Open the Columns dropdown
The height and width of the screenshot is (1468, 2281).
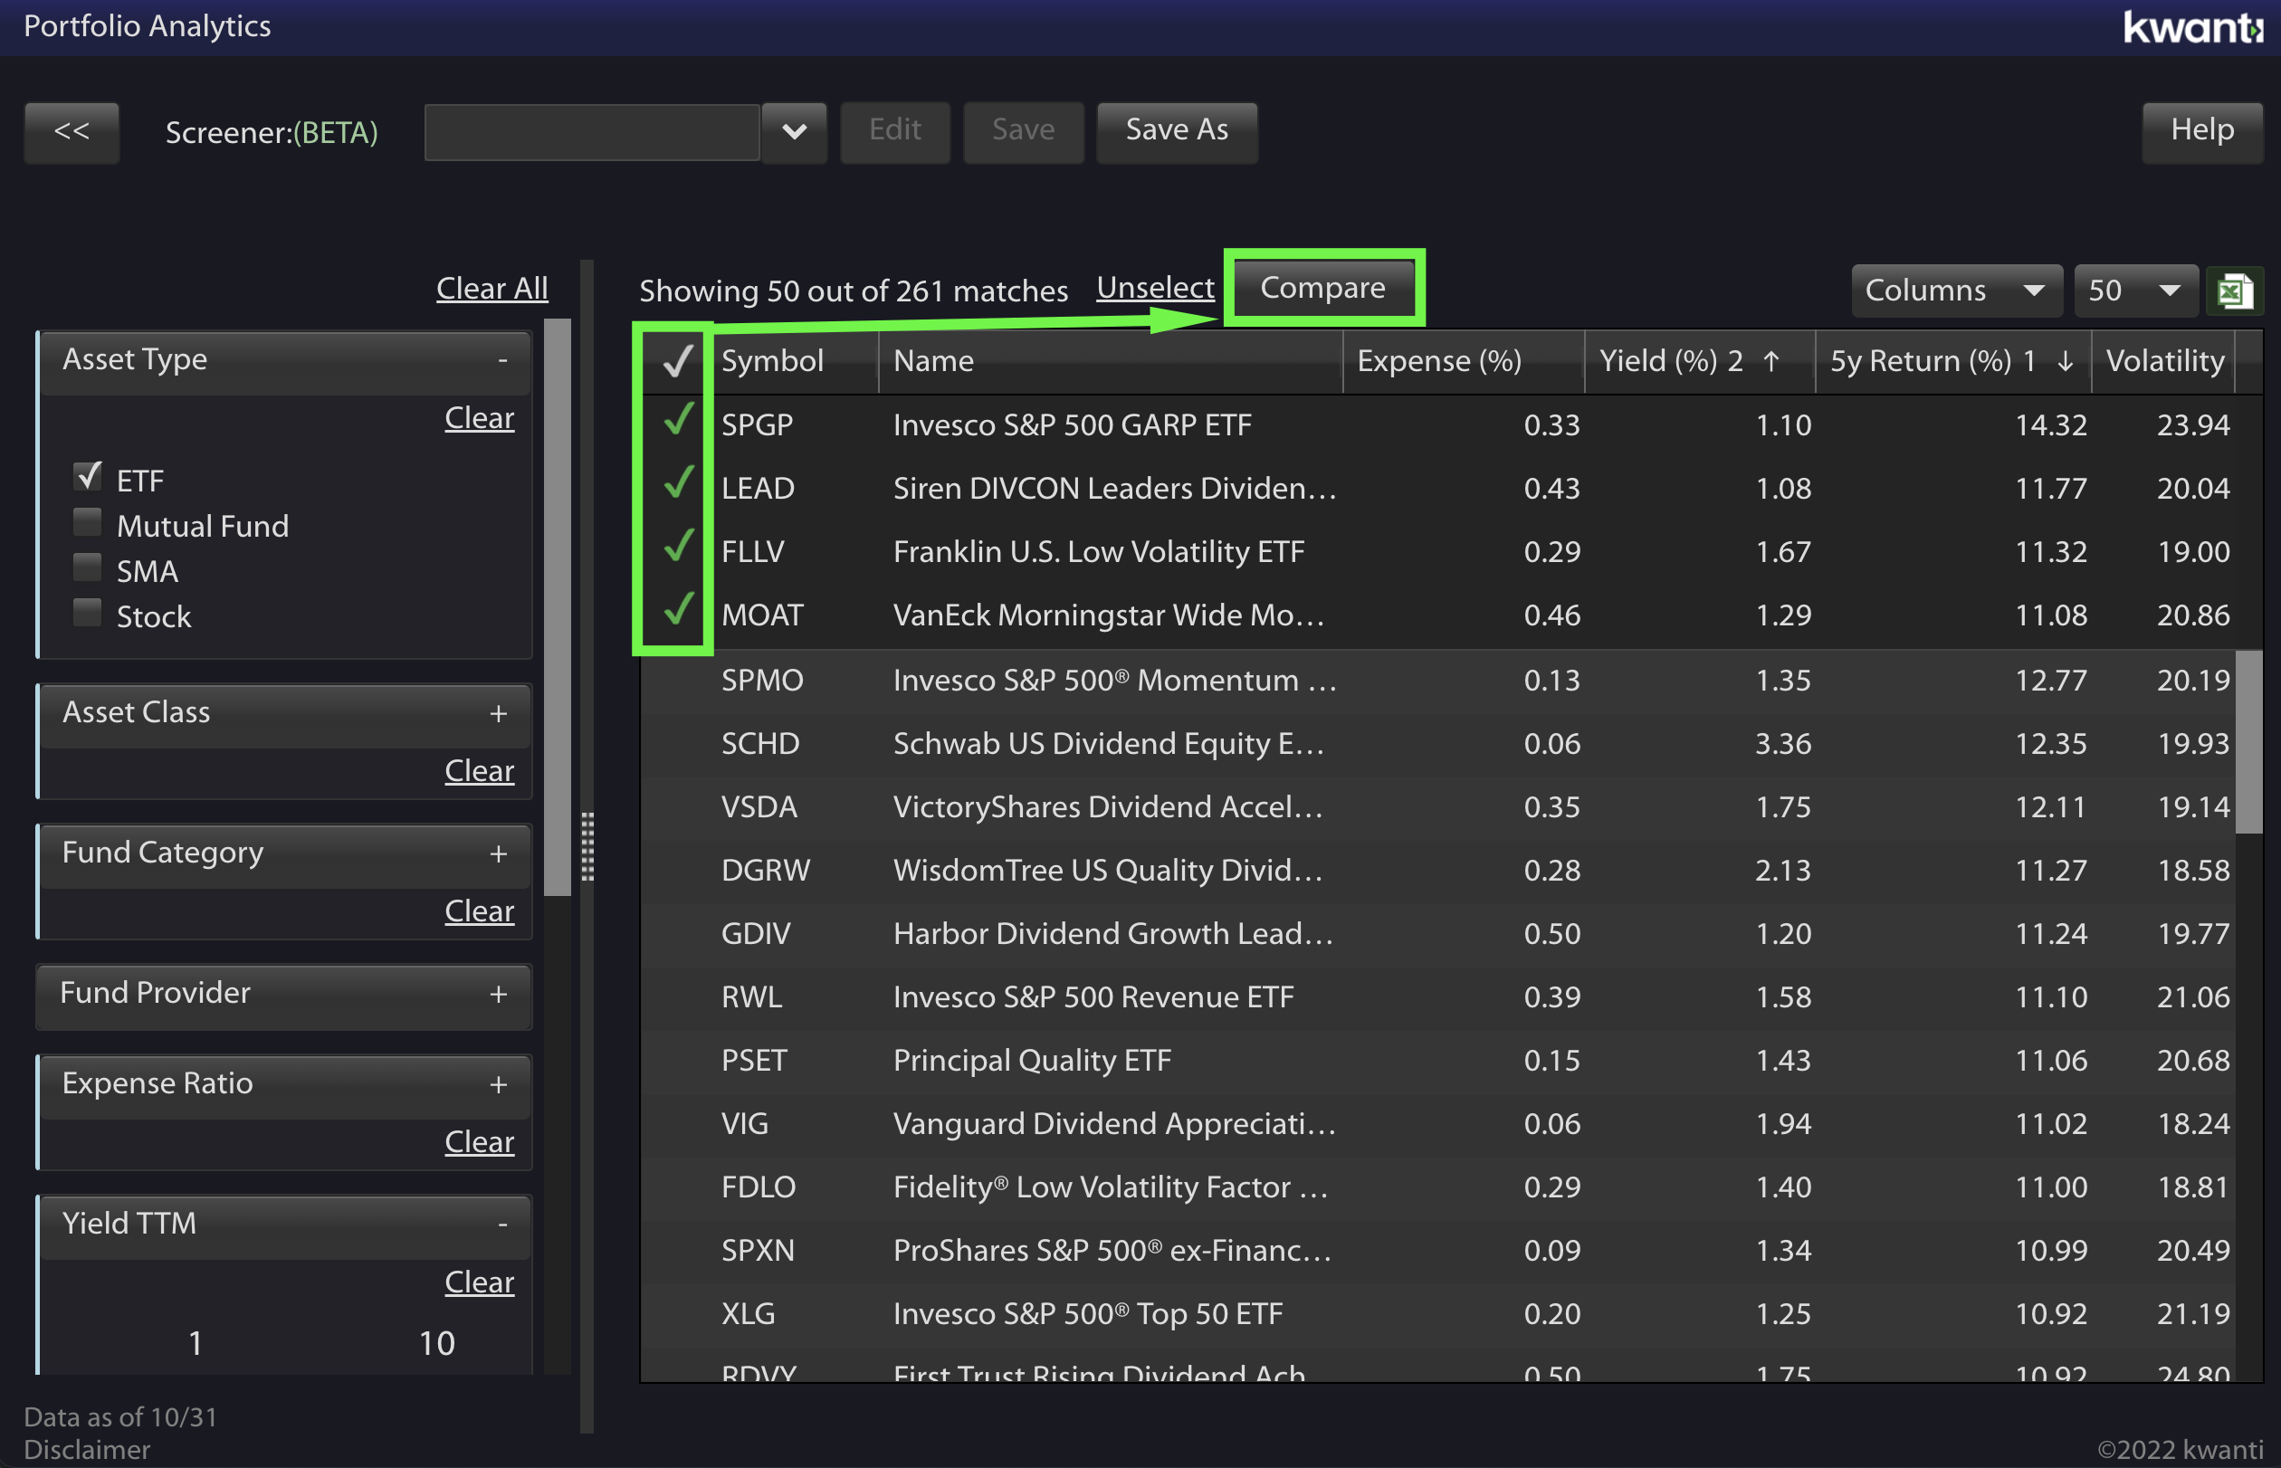pos(1956,291)
